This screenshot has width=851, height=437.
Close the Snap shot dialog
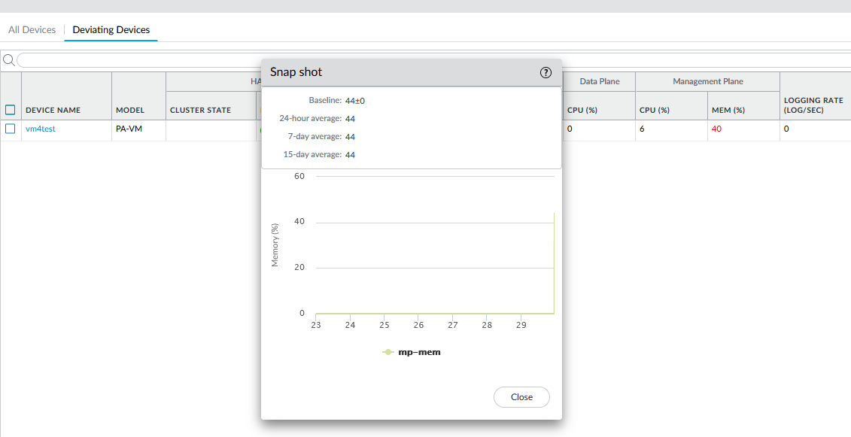coord(521,397)
